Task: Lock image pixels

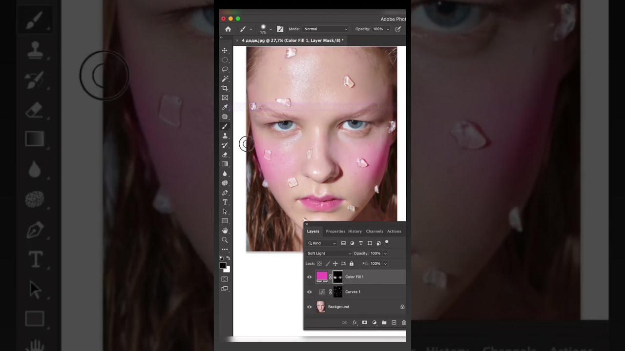Action: click(x=327, y=264)
